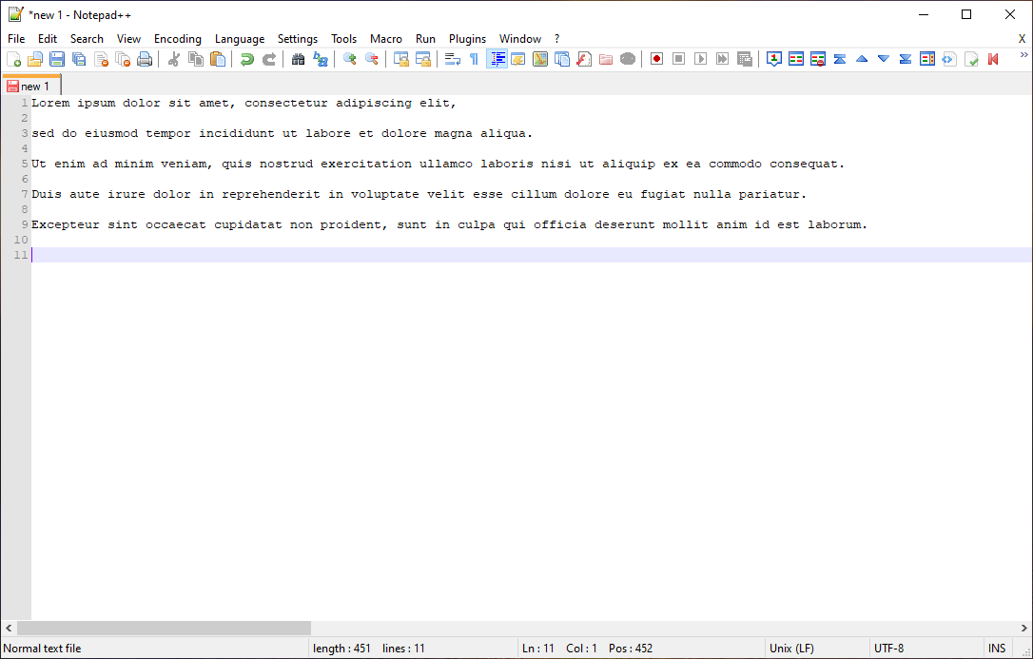Expand hidden toolbar icons with the double chevron
Viewport: 1033px width, 659px height.
(1023, 55)
